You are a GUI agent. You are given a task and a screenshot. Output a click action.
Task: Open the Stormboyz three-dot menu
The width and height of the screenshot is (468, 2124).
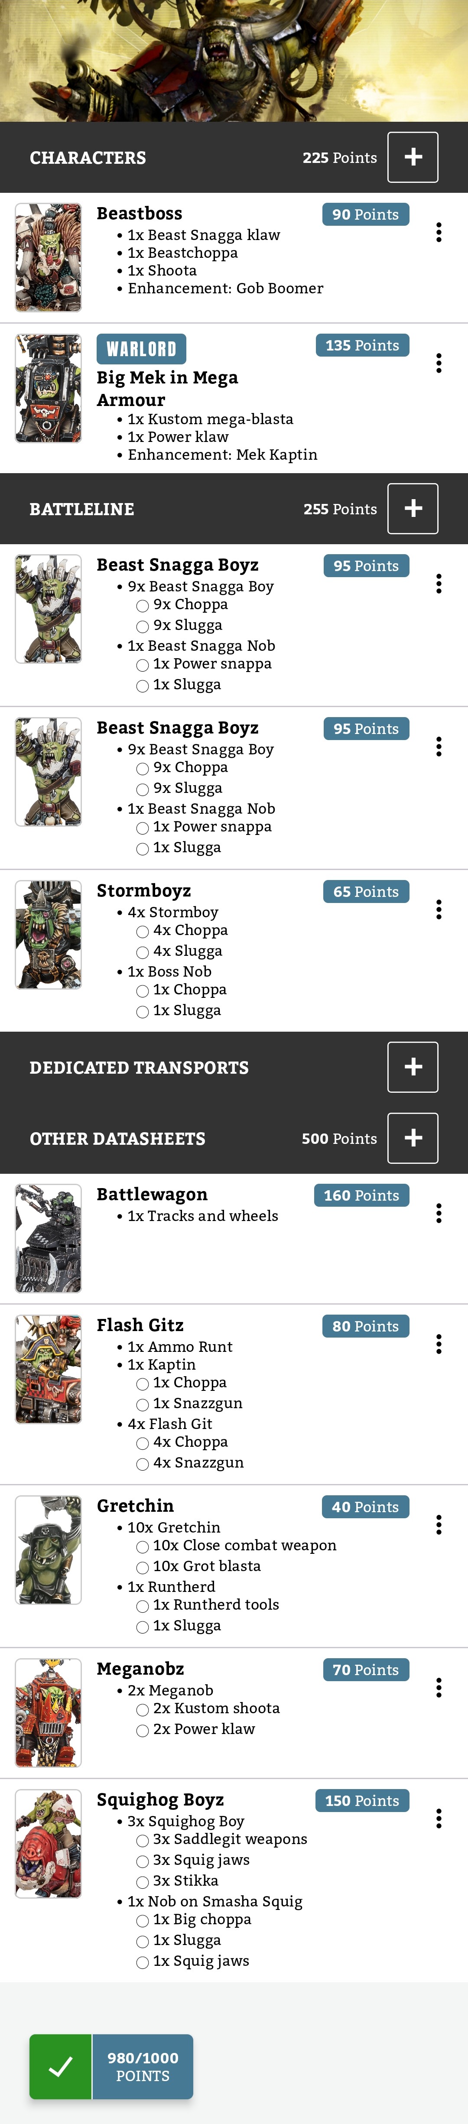439,909
